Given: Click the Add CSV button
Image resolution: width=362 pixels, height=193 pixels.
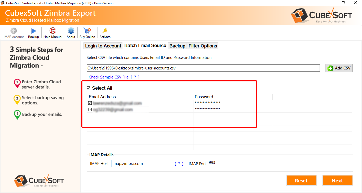Looking at the screenshot, I should click(339, 68).
